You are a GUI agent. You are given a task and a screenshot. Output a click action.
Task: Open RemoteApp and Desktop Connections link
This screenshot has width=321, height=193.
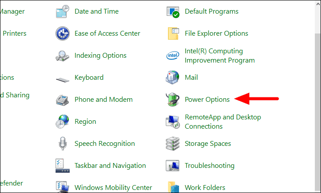[223, 122]
